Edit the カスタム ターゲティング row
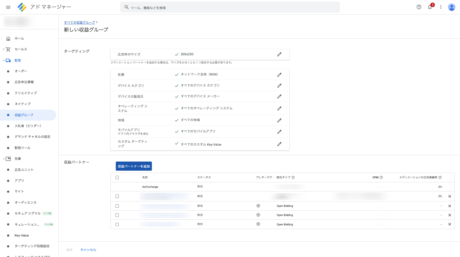This screenshot has width=460, height=257. click(x=279, y=144)
